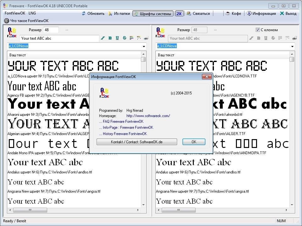Click the disabled Strikethrough icon in right panel

[273, 38]
